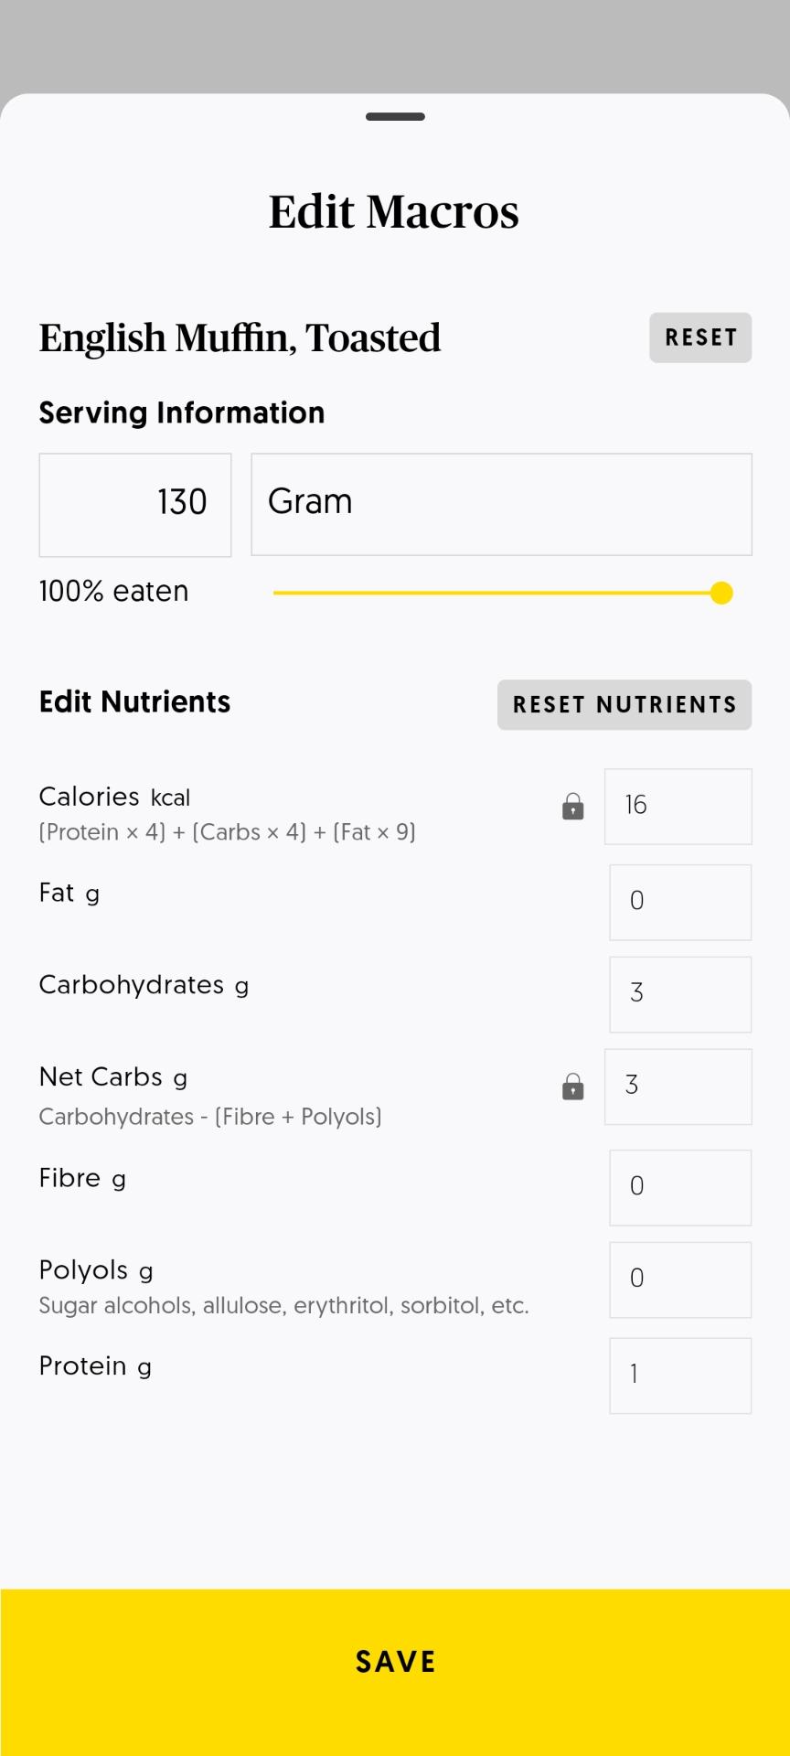Open the Gram serving unit selector
The width and height of the screenshot is (790, 1756).
(x=501, y=504)
